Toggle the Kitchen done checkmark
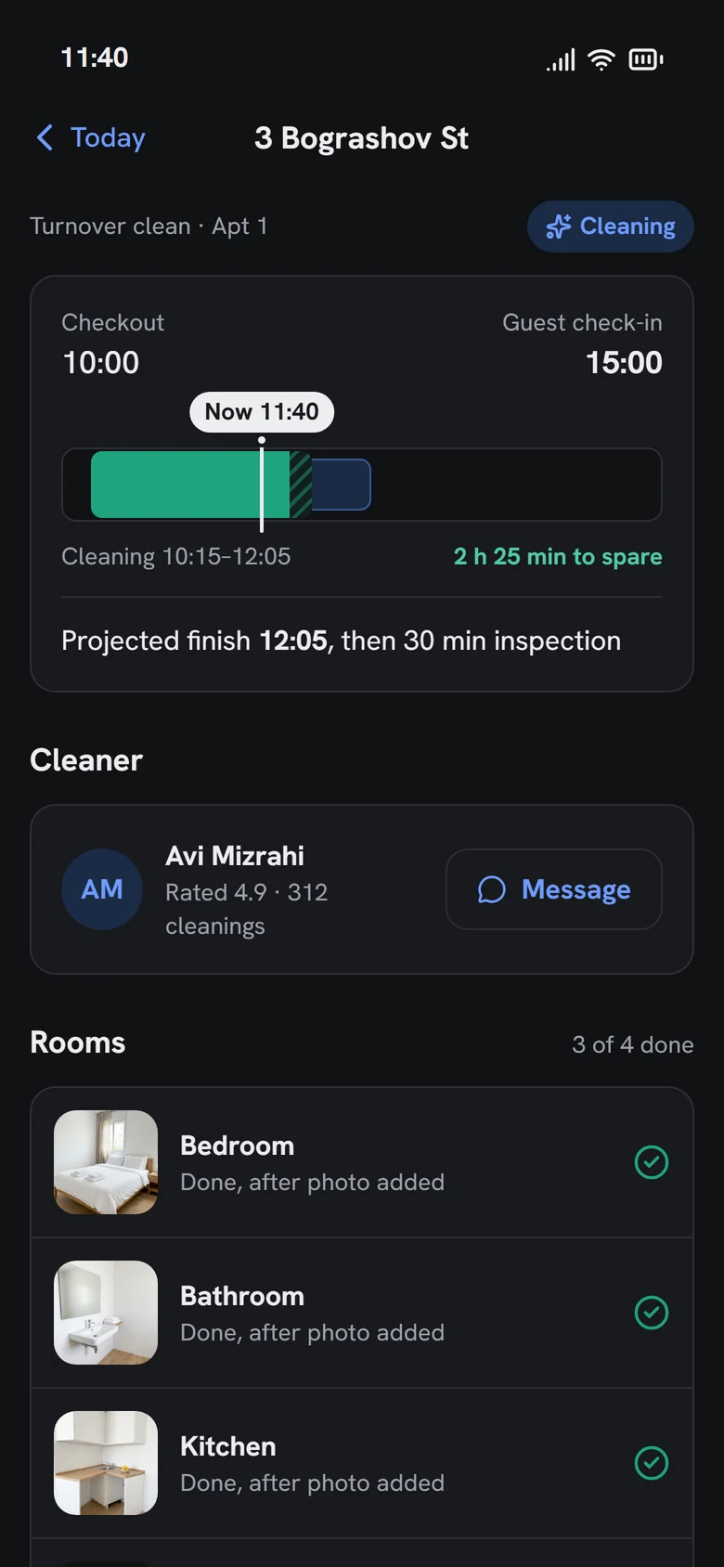Screen dimensions: 724x1567 [652, 1463]
